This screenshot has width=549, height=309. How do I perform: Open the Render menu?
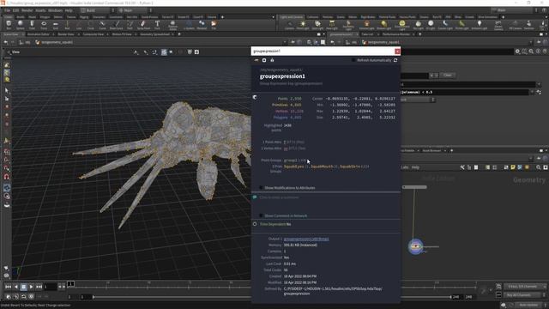(27, 10)
